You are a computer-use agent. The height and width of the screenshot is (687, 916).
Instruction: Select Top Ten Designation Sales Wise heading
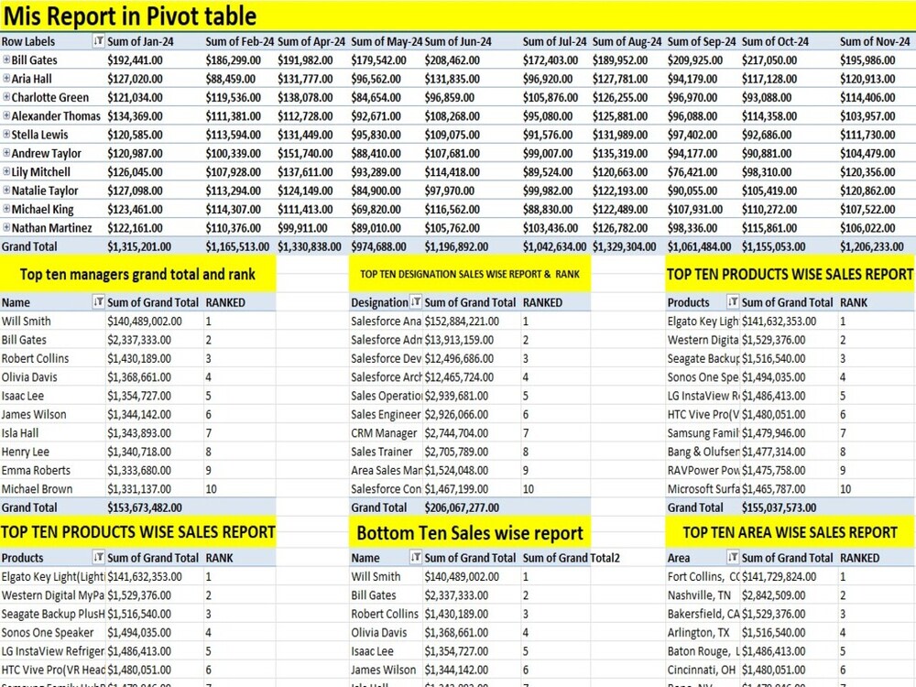pyautogui.click(x=470, y=274)
